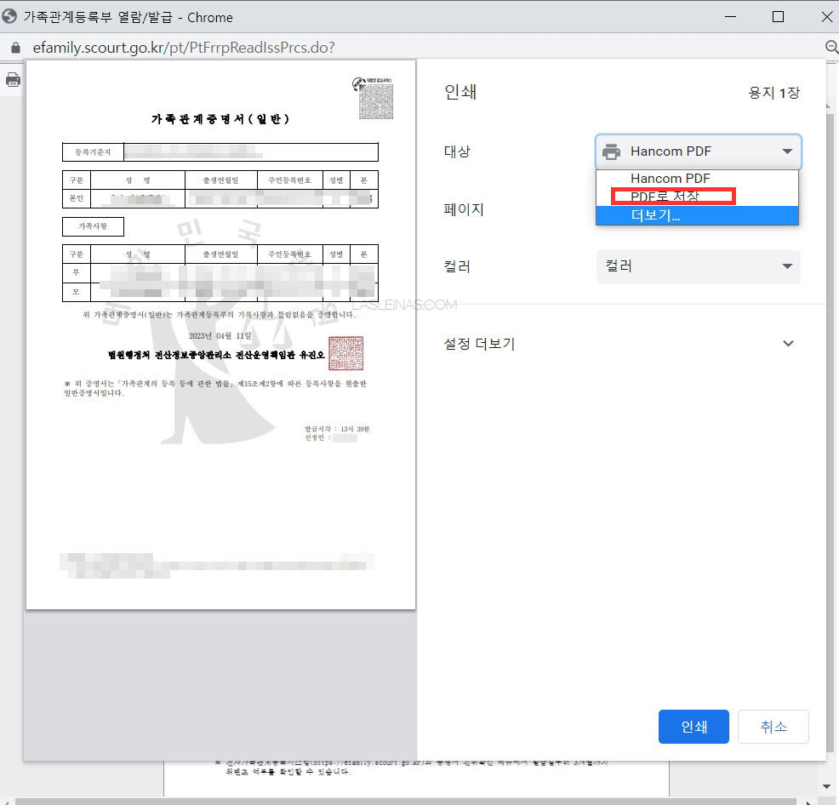
Task: Click the 대상 label
Action: 457,151
